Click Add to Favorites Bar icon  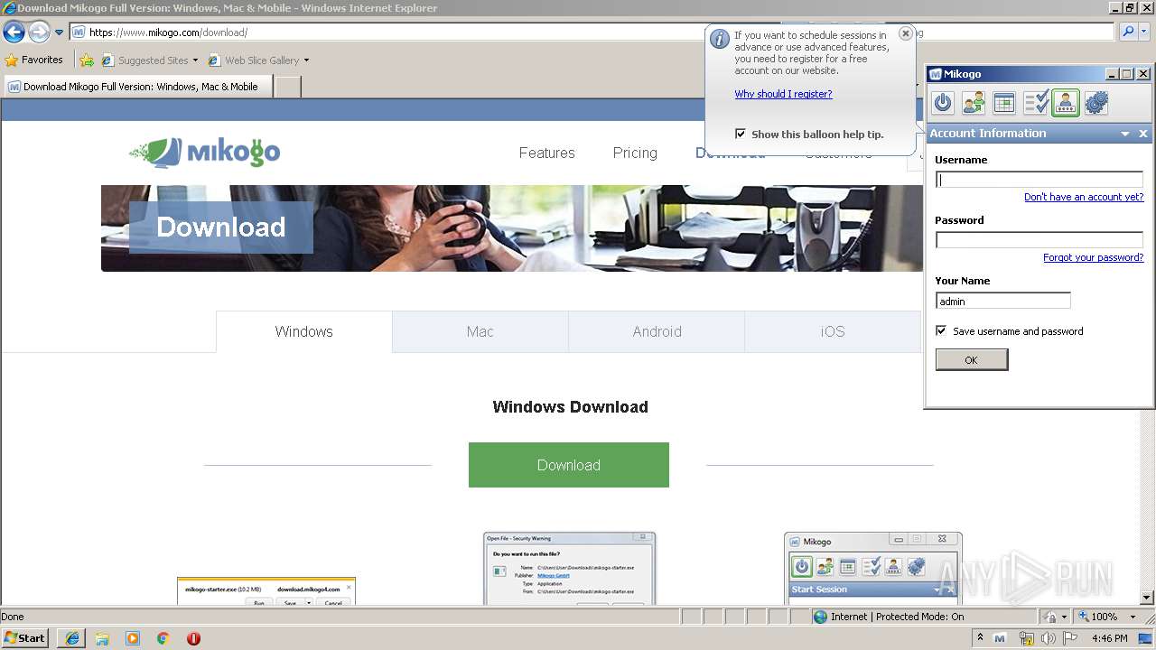click(x=87, y=60)
